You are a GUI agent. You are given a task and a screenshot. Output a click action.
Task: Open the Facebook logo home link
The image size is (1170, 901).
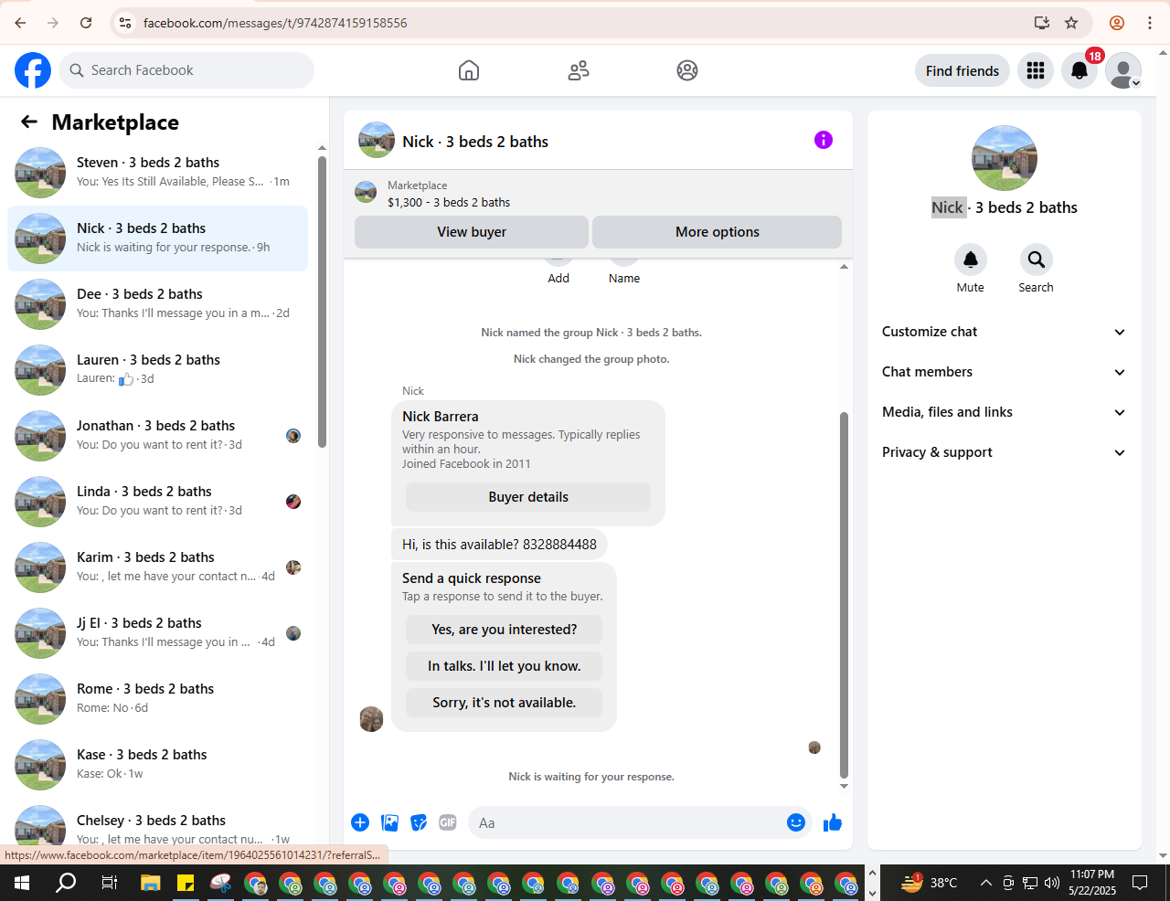[x=33, y=70]
